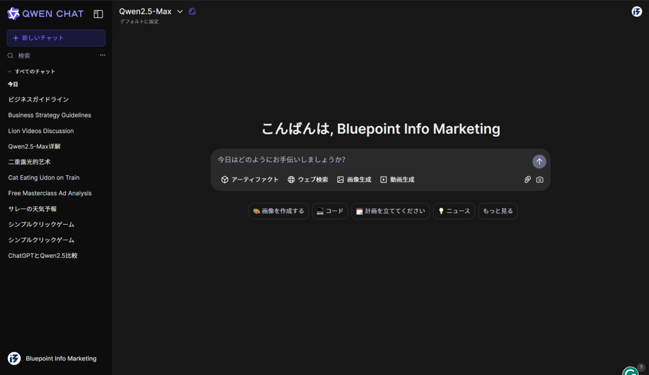This screenshot has height=375, width=649.
Task: Toggle 動画生成 video generation
Action: [x=398, y=180]
